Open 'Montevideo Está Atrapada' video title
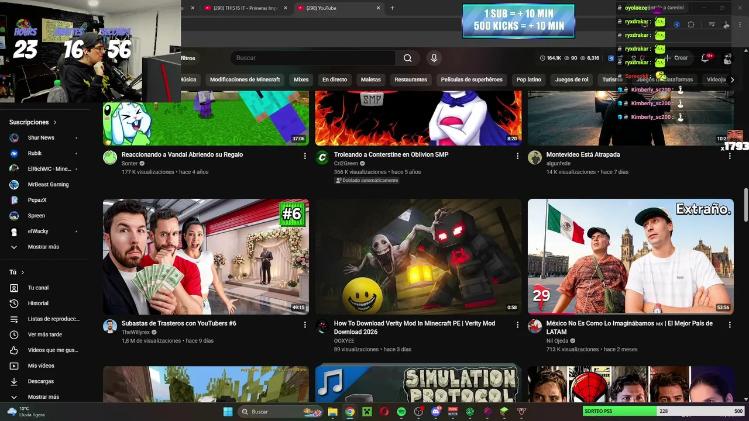 pos(583,154)
